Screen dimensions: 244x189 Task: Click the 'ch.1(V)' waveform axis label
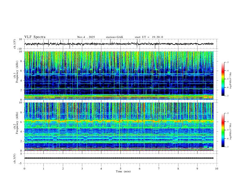tap(15, 44)
